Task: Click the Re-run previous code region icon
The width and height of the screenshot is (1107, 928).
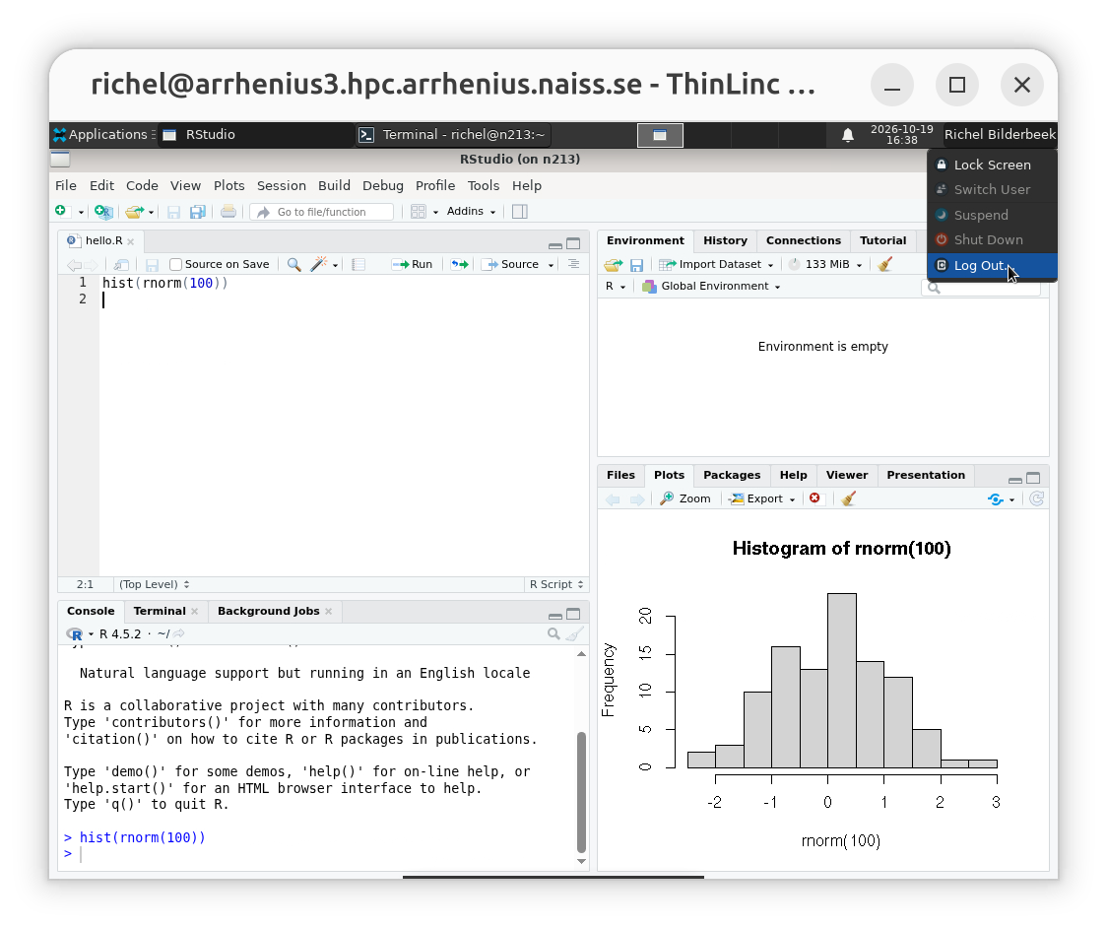Action: point(460,264)
